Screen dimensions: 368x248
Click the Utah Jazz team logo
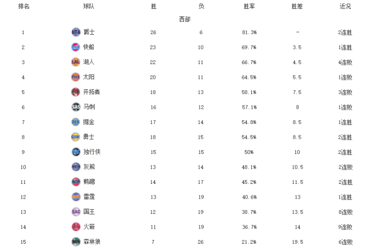click(x=76, y=32)
